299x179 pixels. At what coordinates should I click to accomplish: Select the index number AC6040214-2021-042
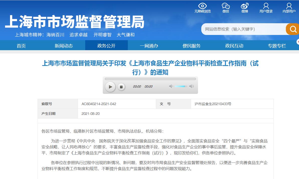click(x=99, y=104)
